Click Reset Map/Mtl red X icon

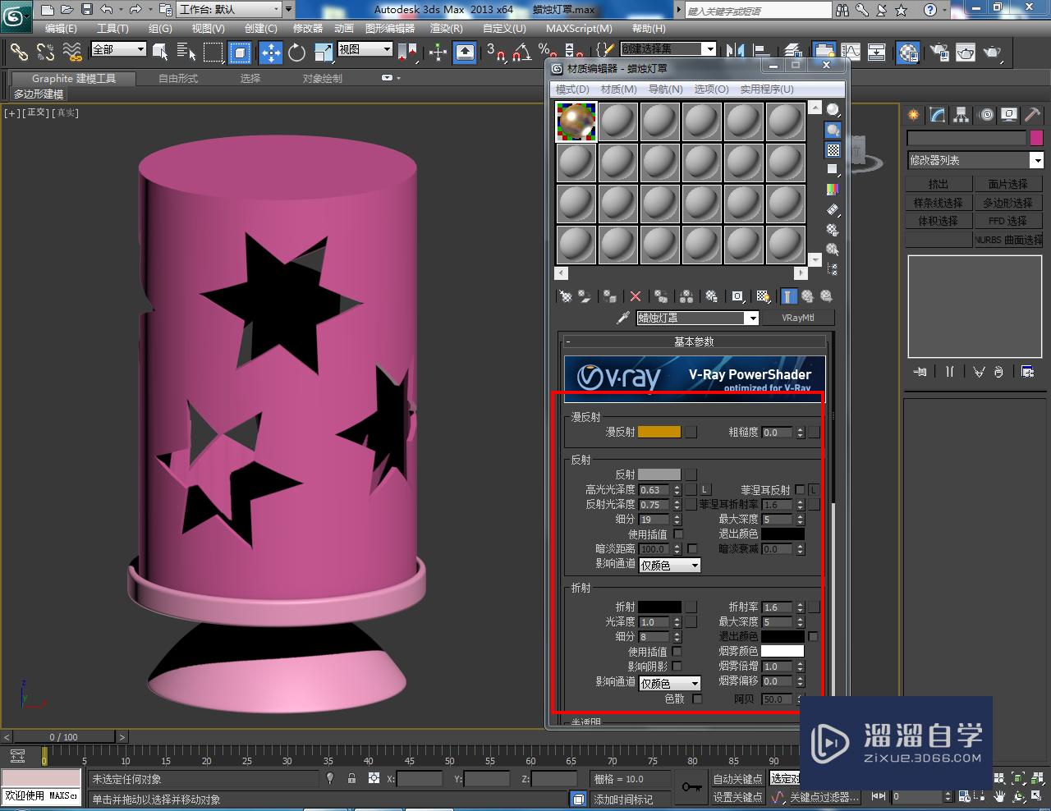[635, 296]
